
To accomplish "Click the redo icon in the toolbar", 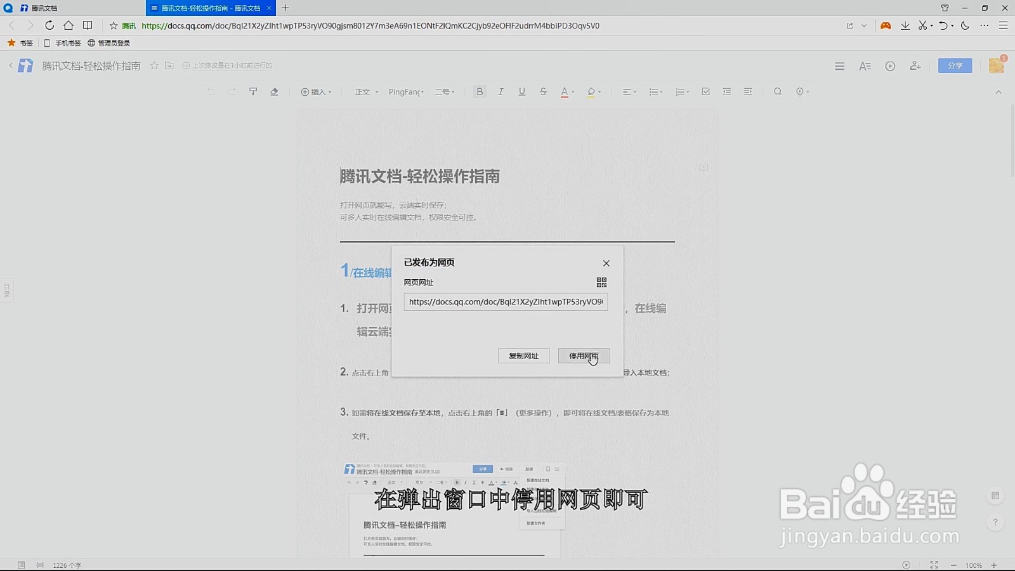I will [x=232, y=92].
